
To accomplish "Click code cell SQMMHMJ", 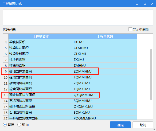I will [105, 101].
